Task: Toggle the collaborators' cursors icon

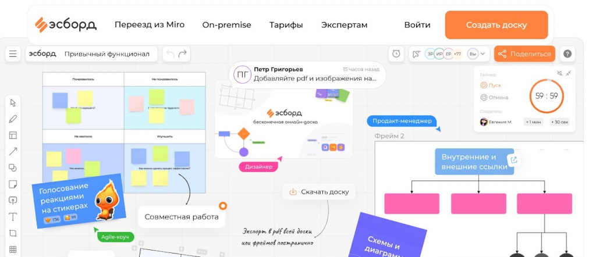Action: coord(417,54)
